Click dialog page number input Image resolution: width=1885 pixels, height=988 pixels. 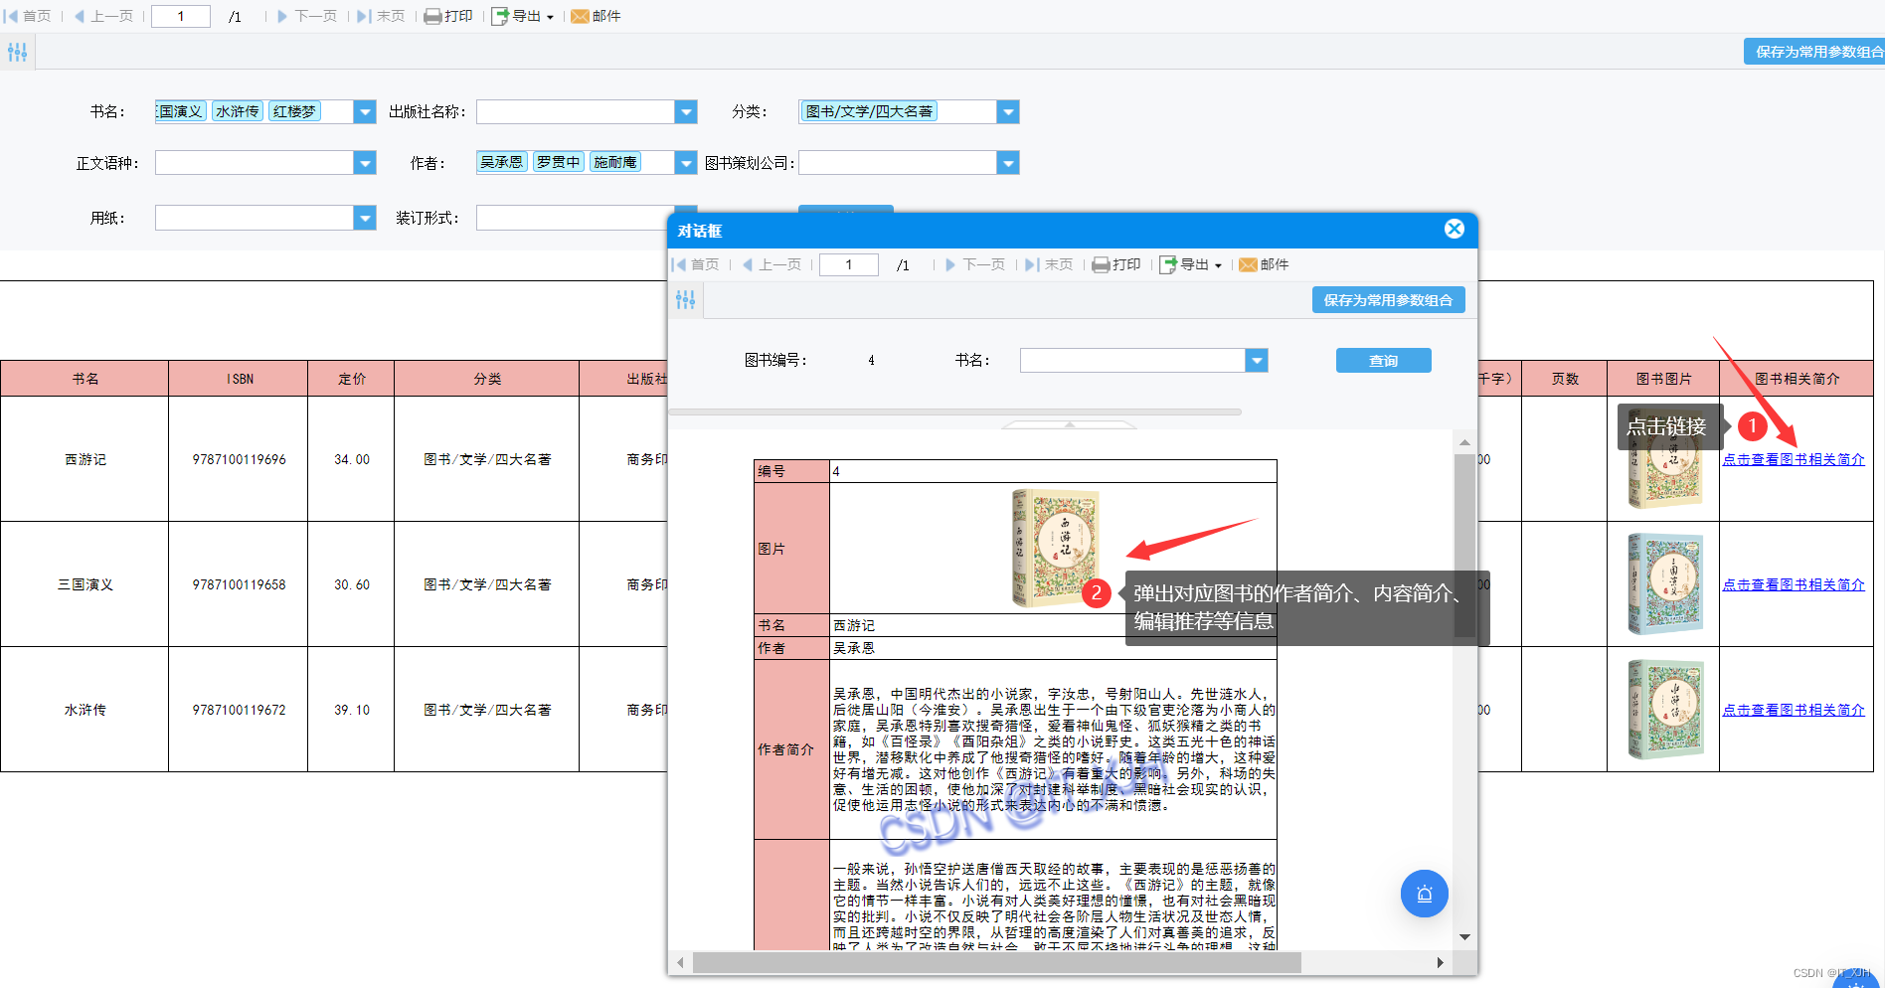[x=849, y=264]
